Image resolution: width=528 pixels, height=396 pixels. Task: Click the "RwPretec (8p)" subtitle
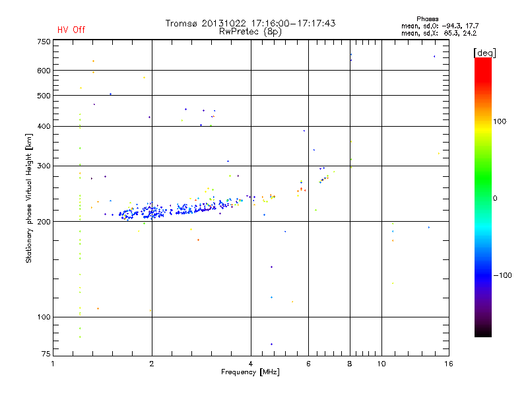pos(250,32)
